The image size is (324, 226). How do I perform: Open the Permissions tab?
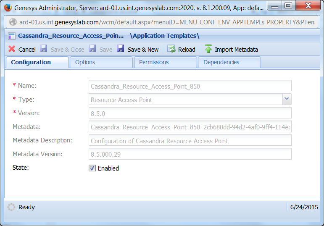pyautogui.click(x=165, y=62)
